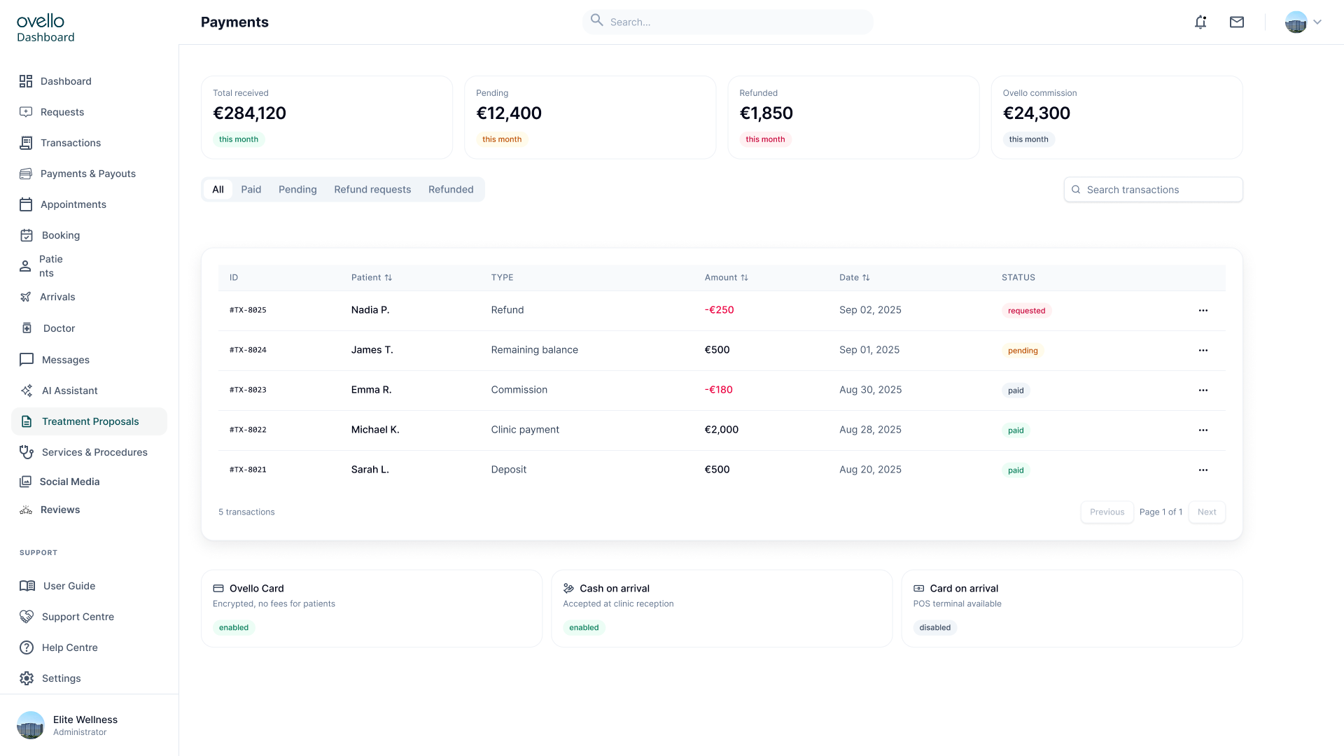Click the enabled badge under Ovello Card

point(234,628)
